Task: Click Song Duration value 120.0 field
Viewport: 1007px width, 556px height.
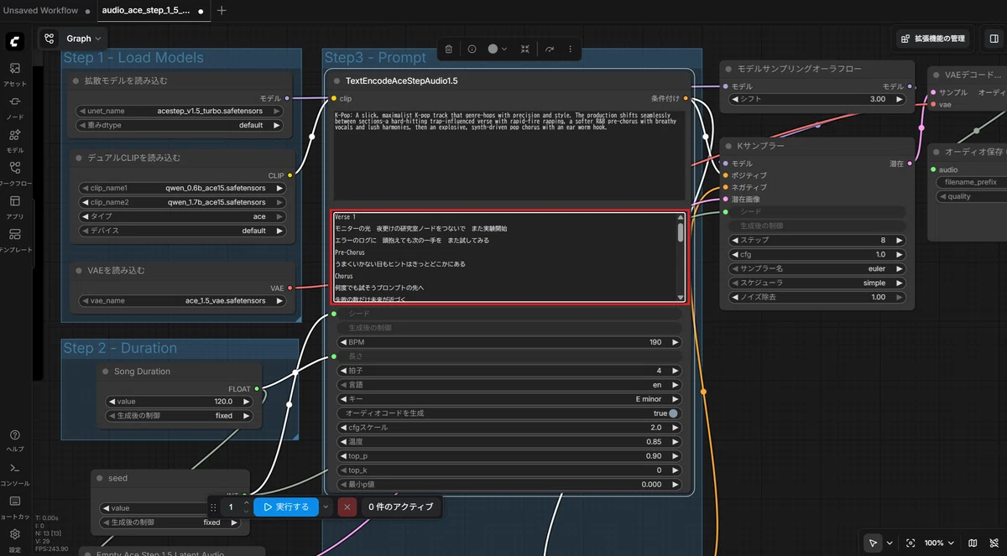Action: 180,402
